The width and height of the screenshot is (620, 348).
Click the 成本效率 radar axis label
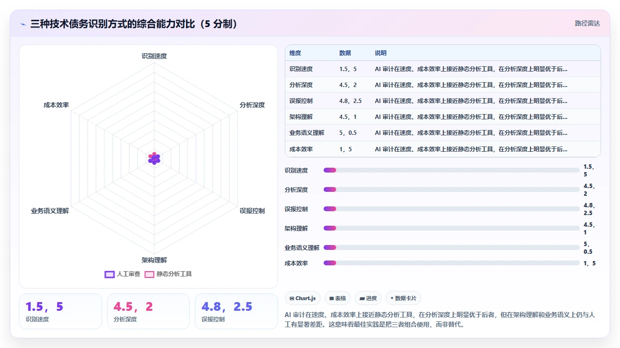click(56, 105)
